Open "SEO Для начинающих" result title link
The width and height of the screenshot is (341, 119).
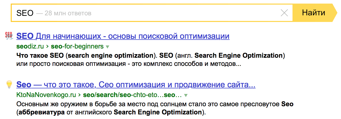(x=123, y=36)
